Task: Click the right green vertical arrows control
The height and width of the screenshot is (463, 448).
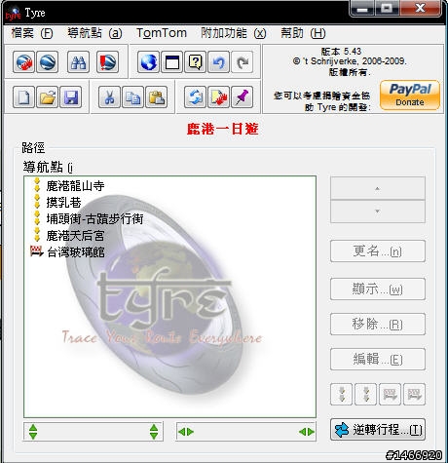Action: point(154,432)
